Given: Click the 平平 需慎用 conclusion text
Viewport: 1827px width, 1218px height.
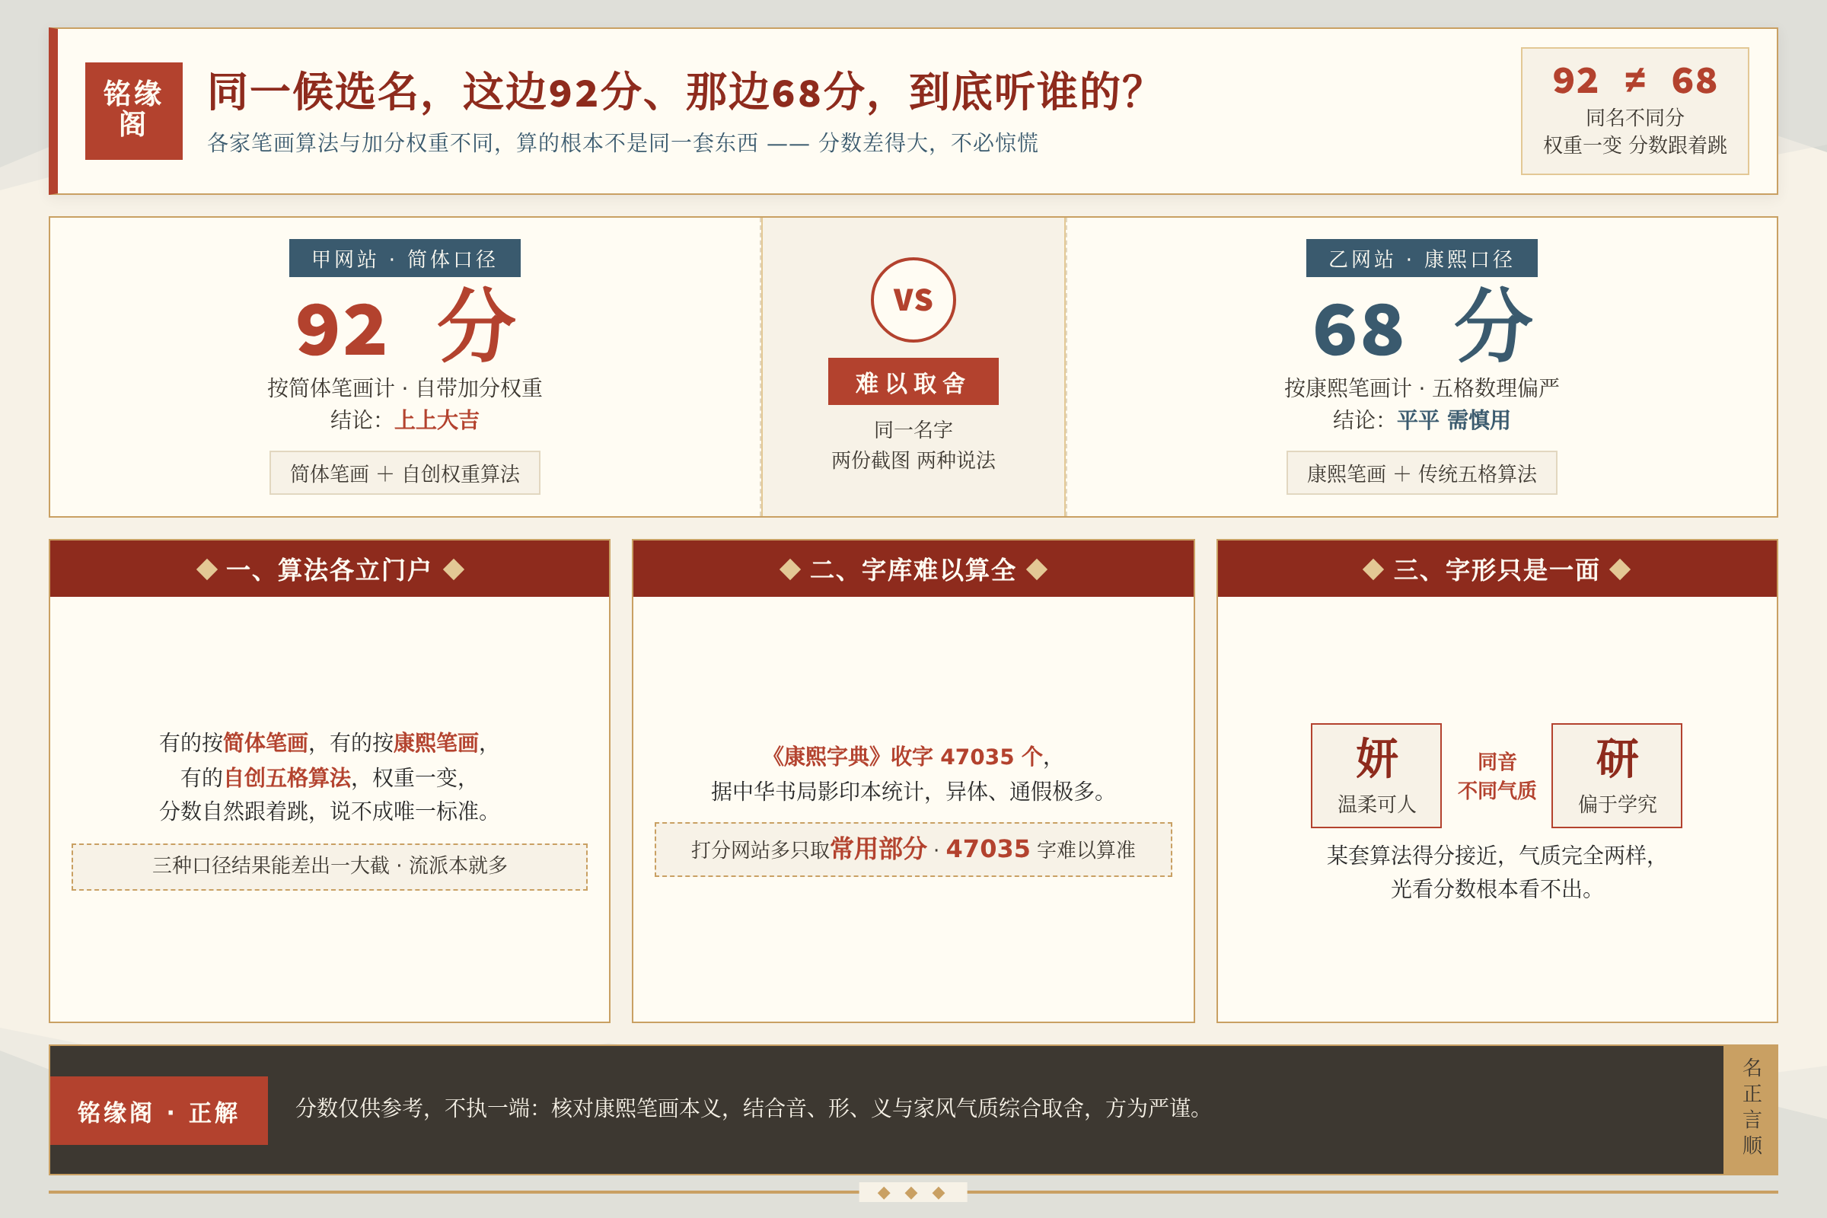Looking at the screenshot, I should click(1453, 420).
